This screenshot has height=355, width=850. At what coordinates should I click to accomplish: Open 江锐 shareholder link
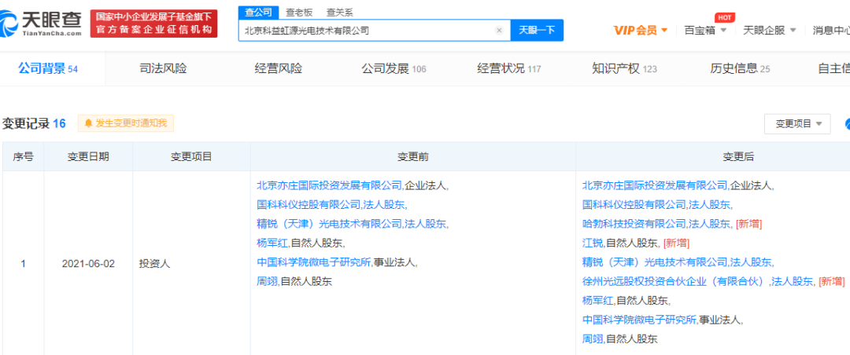click(592, 243)
